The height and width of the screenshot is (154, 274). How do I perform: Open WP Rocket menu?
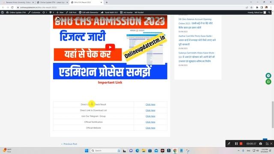(x=139, y=12)
